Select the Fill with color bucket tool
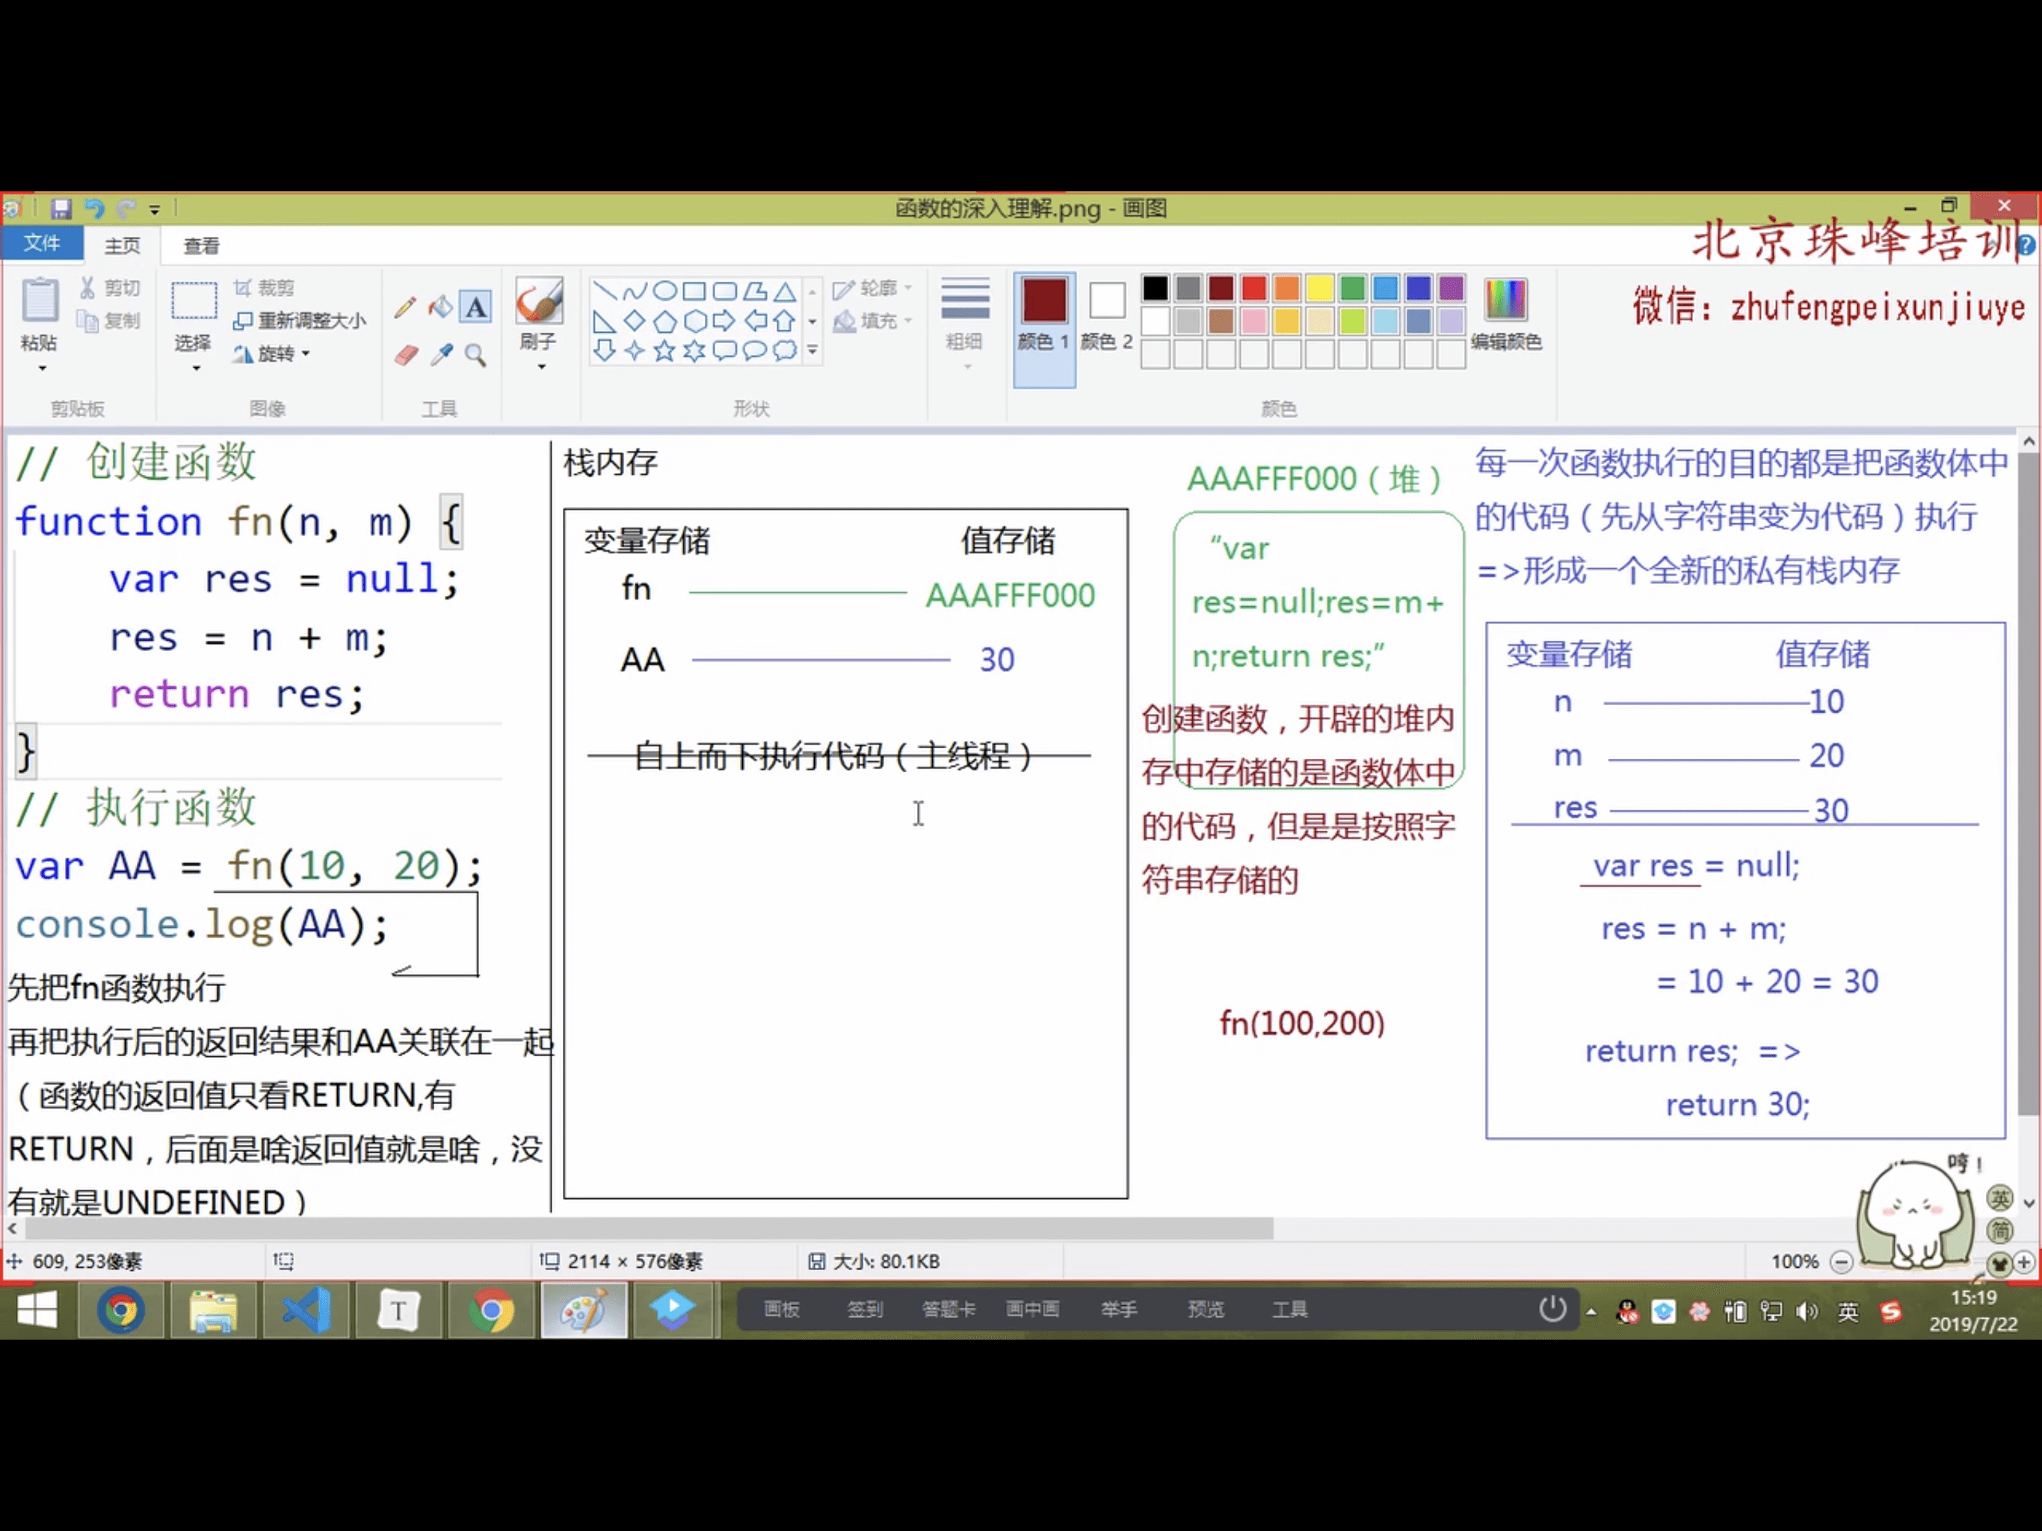Viewport: 2042px width, 1531px height. 440,306
